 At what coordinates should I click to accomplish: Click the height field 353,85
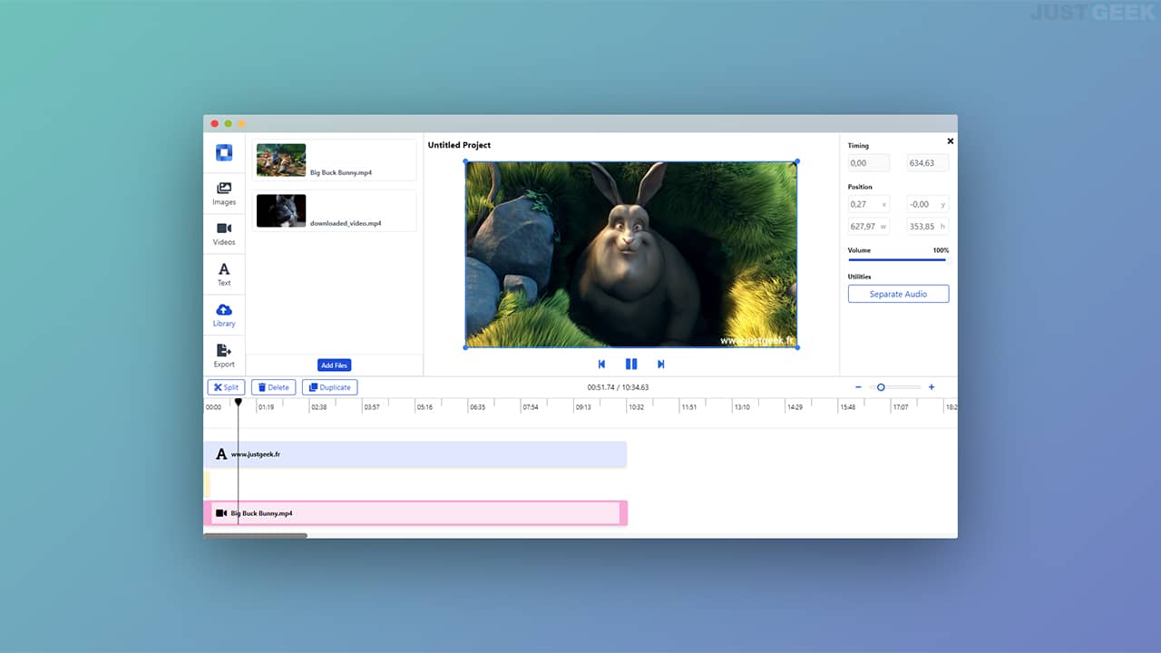928,227
